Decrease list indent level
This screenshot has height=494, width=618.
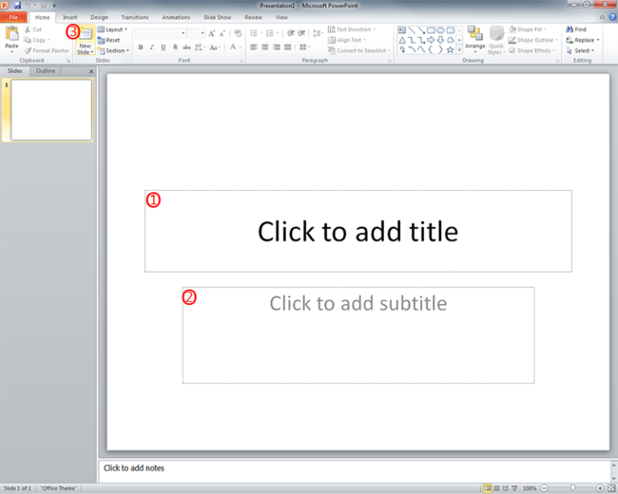point(291,33)
